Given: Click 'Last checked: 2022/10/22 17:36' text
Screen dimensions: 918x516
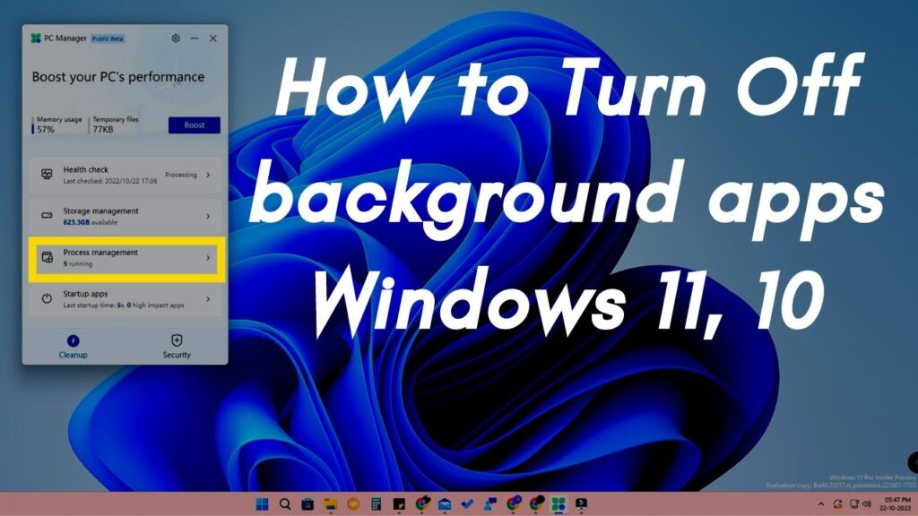Looking at the screenshot, I should 110,181.
